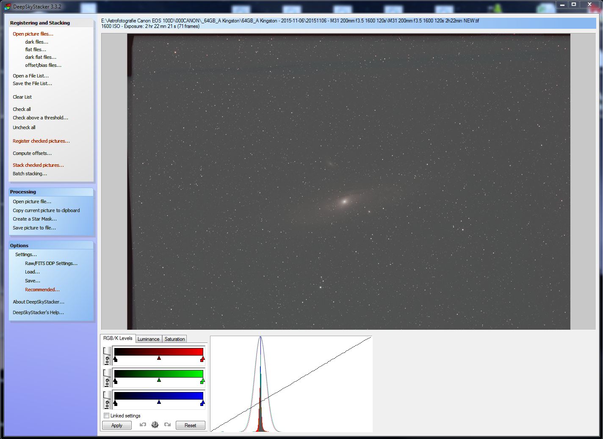
Task: Open DeepSkyStacker's Help
Action: (x=38, y=312)
